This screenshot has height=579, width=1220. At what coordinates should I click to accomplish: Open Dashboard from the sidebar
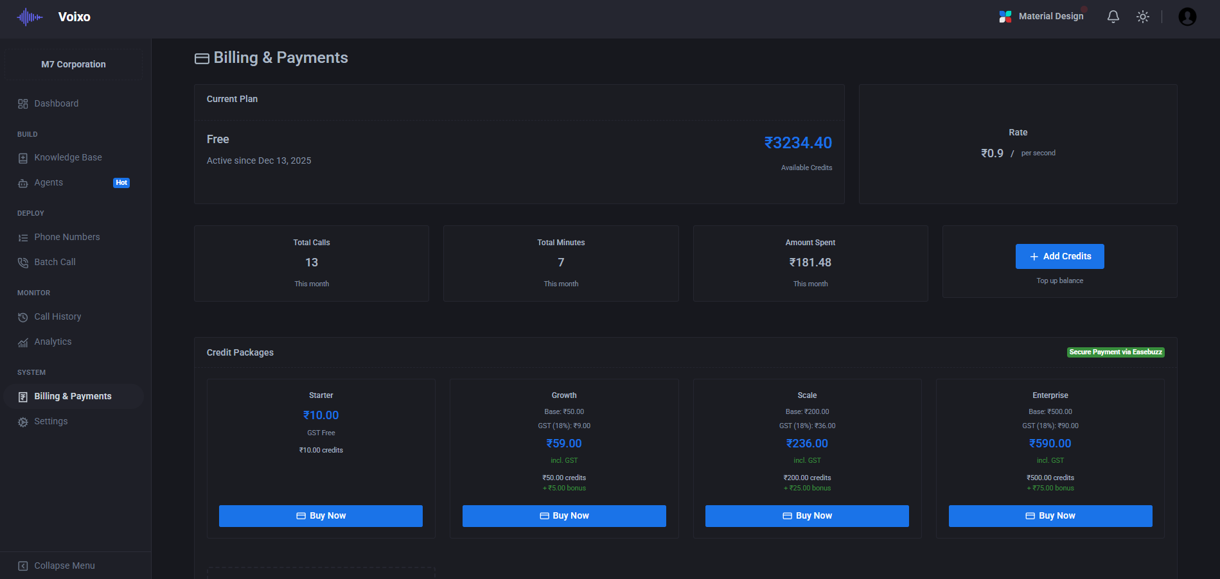56,103
